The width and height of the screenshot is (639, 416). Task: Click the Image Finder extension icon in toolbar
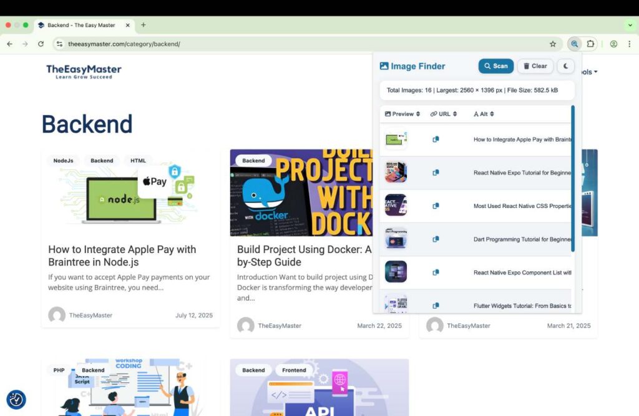574,44
